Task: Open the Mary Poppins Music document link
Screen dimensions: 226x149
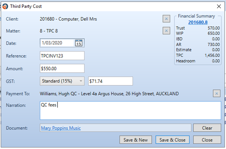Action: tap(61, 128)
